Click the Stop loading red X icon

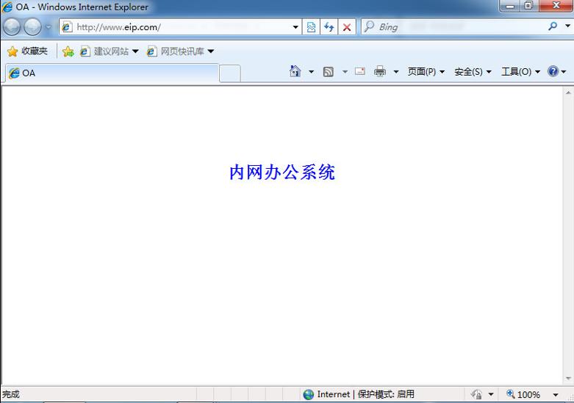(x=347, y=27)
